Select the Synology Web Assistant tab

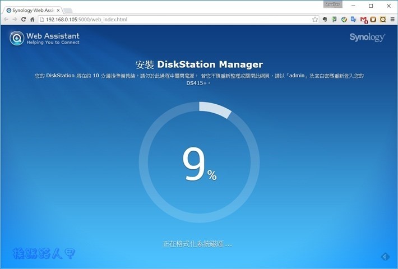(31, 10)
